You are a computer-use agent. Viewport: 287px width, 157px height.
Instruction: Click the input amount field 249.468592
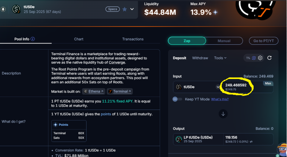click(236, 85)
